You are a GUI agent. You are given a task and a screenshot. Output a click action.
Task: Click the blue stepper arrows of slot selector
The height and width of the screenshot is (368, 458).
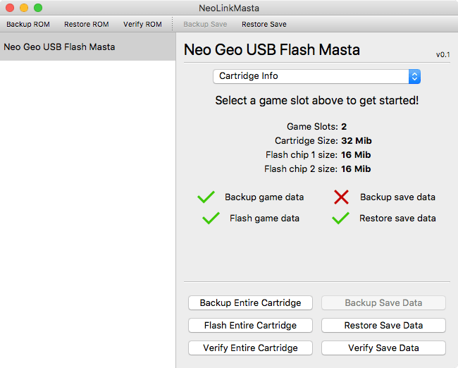414,76
